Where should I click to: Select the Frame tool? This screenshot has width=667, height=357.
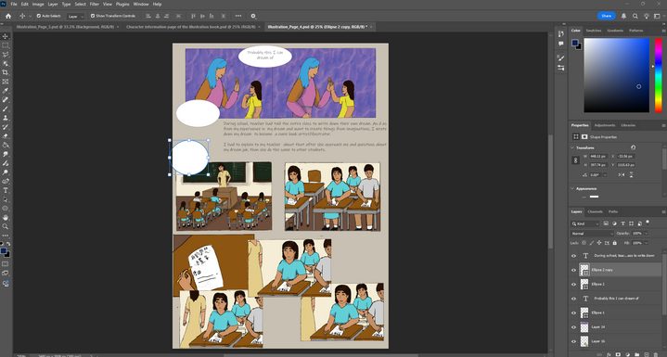[6, 82]
